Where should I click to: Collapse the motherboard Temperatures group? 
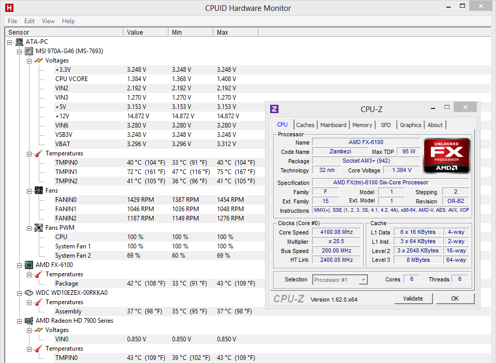29,154
